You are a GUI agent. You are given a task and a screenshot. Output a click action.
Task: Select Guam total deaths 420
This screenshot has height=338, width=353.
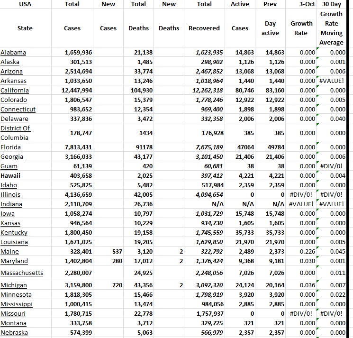[138, 166]
